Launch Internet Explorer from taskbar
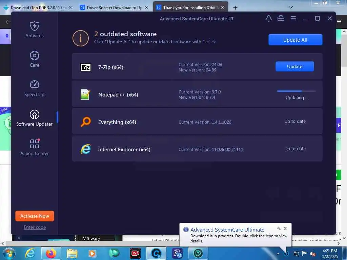This screenshot has height=260, width=347. (x=30, y=253)
